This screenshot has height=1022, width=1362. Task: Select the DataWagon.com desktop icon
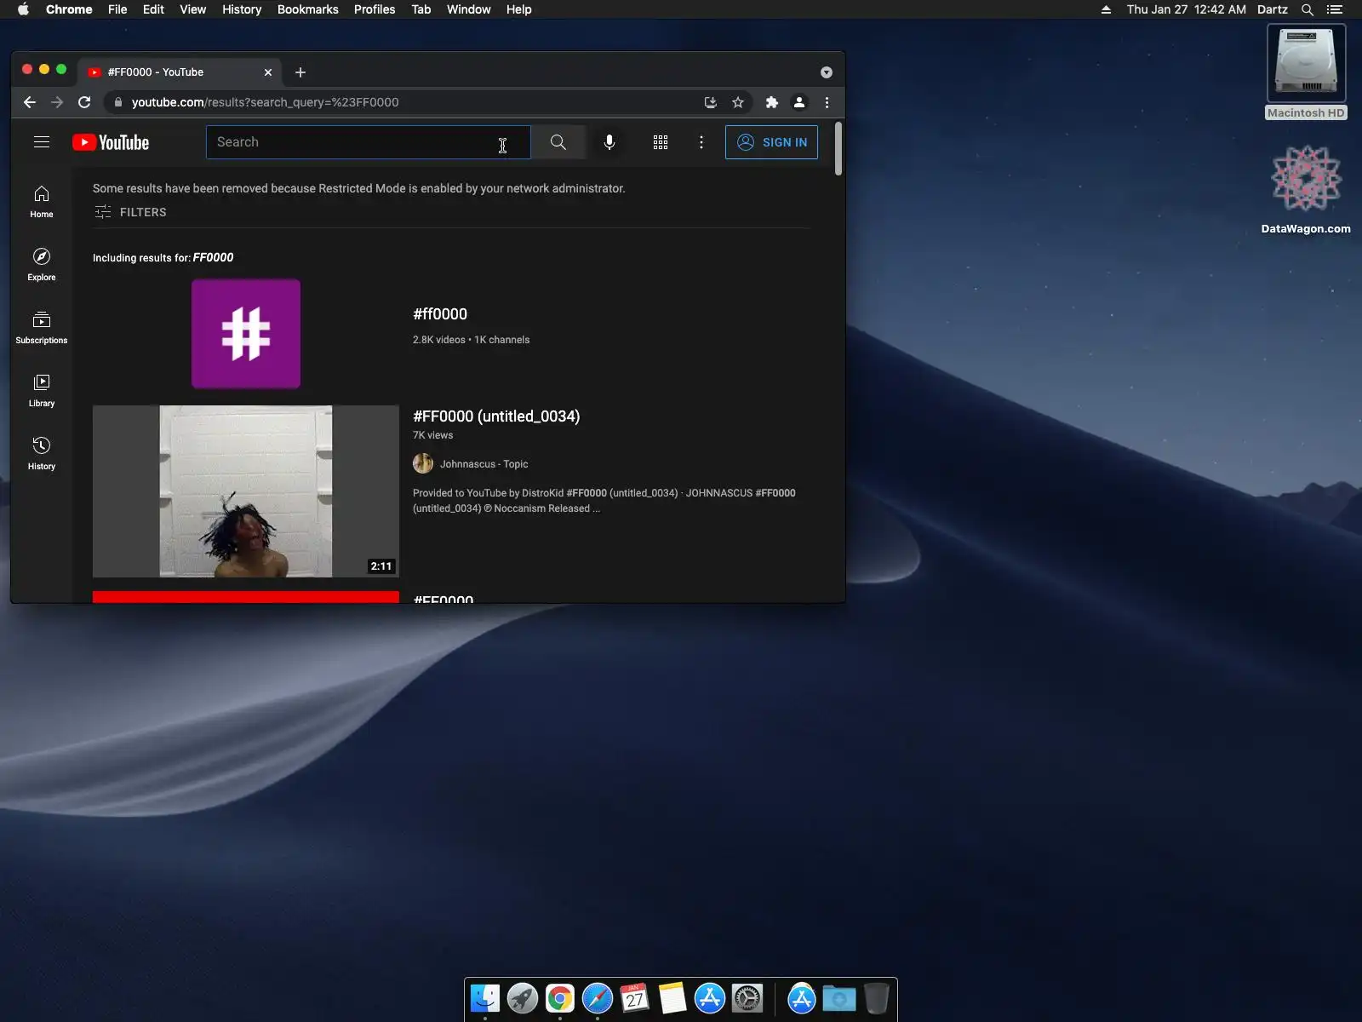click(1306, 190)
